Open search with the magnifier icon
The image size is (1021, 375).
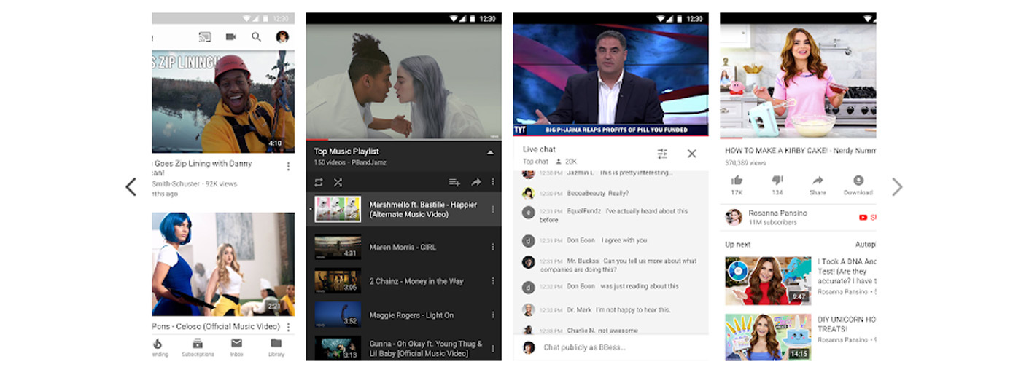click(x=256, y=36)
